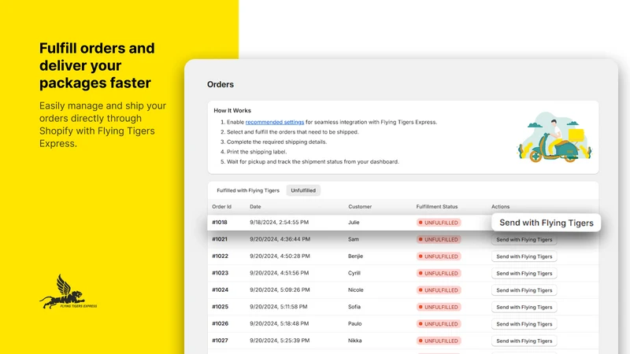Click order ID #1022
The height and width of the screenshot is (354, 630).
pos(220,256)
